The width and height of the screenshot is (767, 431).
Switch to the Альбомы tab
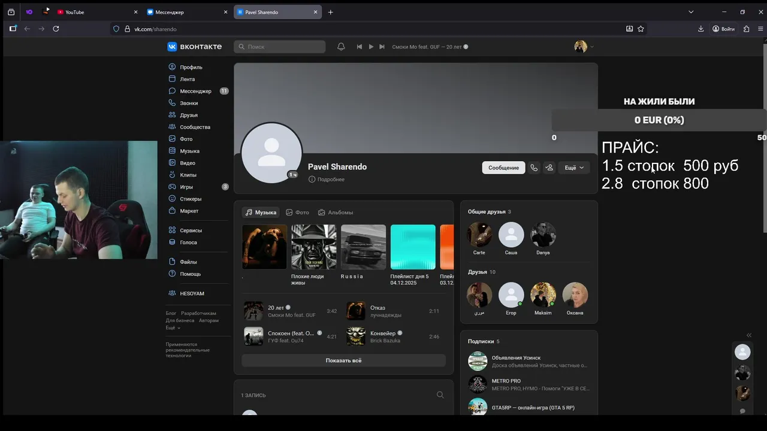[336, 213]
